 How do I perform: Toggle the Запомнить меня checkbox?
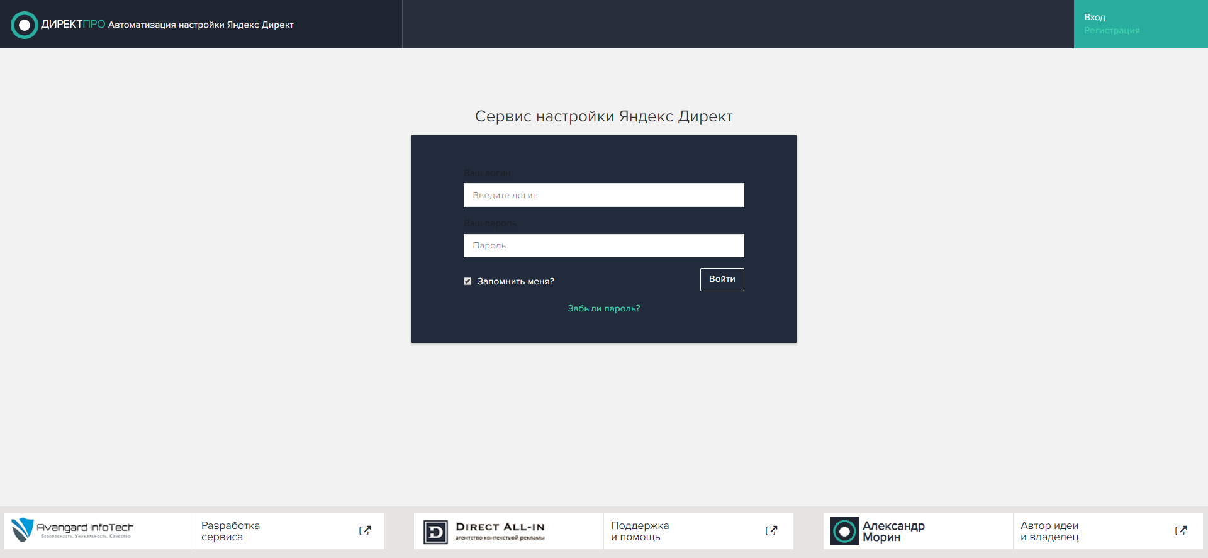pos(467,281)
